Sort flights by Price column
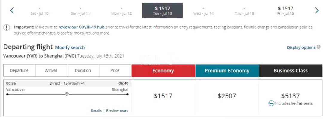The image size is (323, 119). (115, 71)
